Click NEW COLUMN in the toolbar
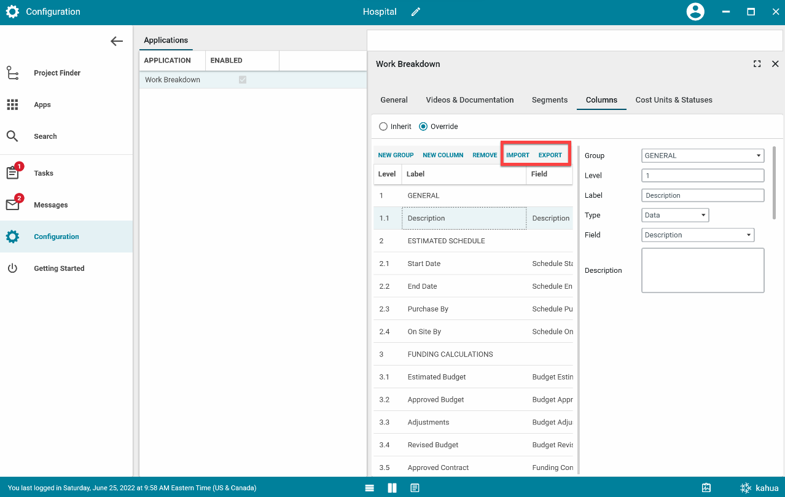The width and height of the screenshot is (785, 497). pos(443,155)
